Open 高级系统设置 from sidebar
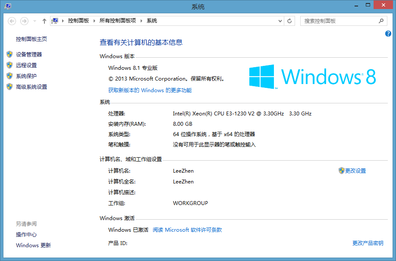The height and width of the screenshot is (261, 396). click(x=31, y=87)
